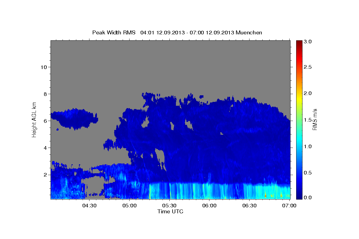Click the 'Muenchen' station name in title

pyautogui.click(x=249, y=33)
